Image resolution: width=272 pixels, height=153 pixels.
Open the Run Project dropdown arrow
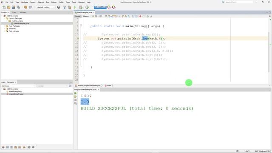(x=77, y=7)
